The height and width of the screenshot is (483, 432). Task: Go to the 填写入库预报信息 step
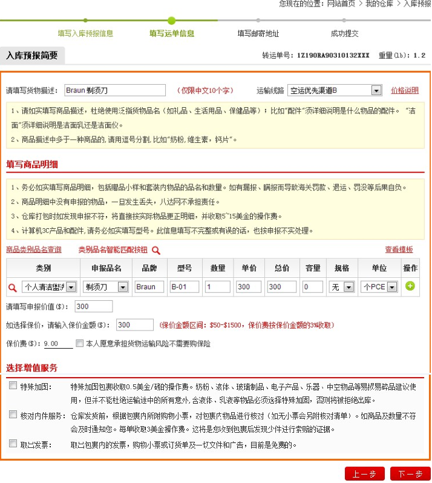click(x=85, y=34)
